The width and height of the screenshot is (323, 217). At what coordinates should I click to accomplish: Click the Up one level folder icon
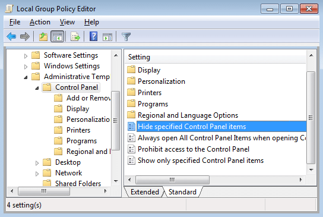(x=43, y=37)
